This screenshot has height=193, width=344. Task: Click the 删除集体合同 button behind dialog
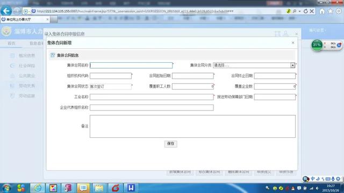pos(239,172)
